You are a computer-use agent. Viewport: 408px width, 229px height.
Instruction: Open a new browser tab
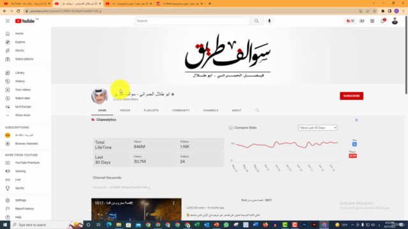click(210, 4)
